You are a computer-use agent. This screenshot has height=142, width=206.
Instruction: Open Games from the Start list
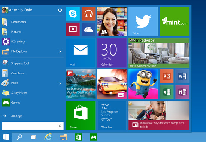tap(33, 103)
